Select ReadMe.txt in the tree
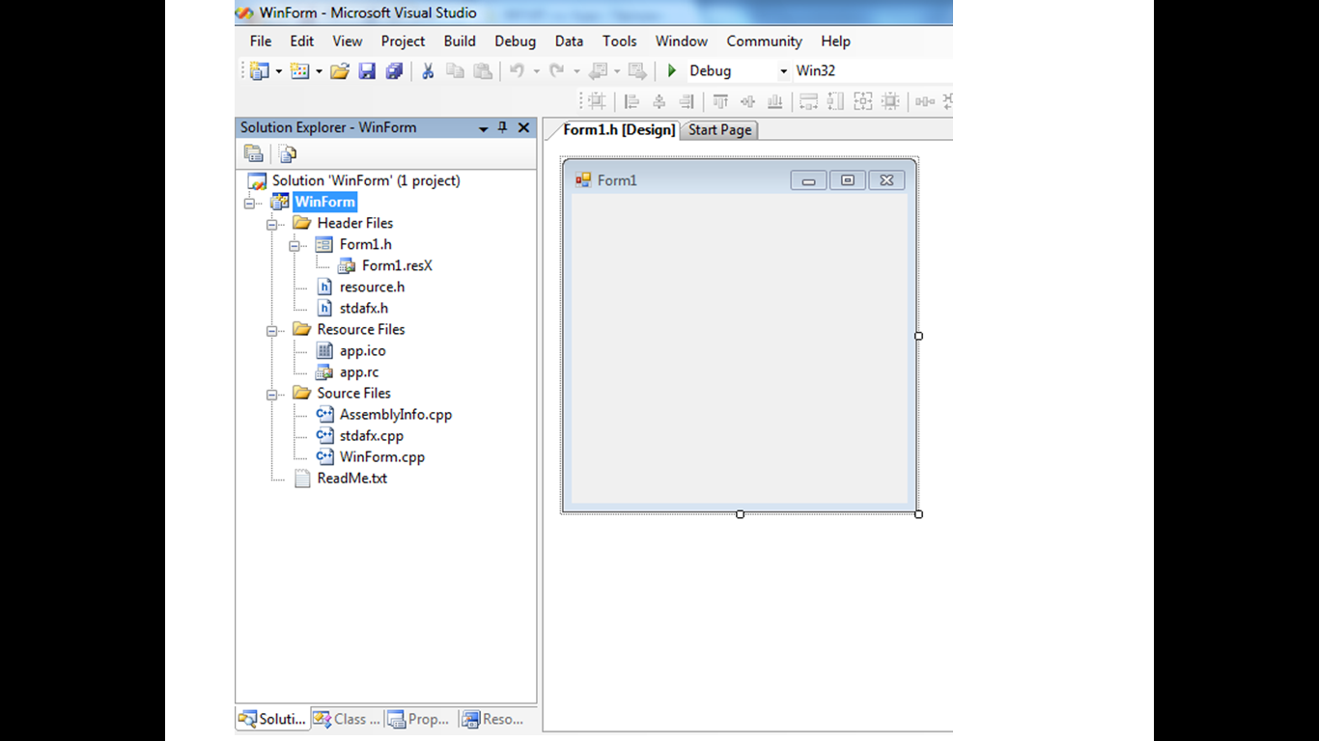The height and width of the screenshot is (741, 1319). (x=351, y=479)
